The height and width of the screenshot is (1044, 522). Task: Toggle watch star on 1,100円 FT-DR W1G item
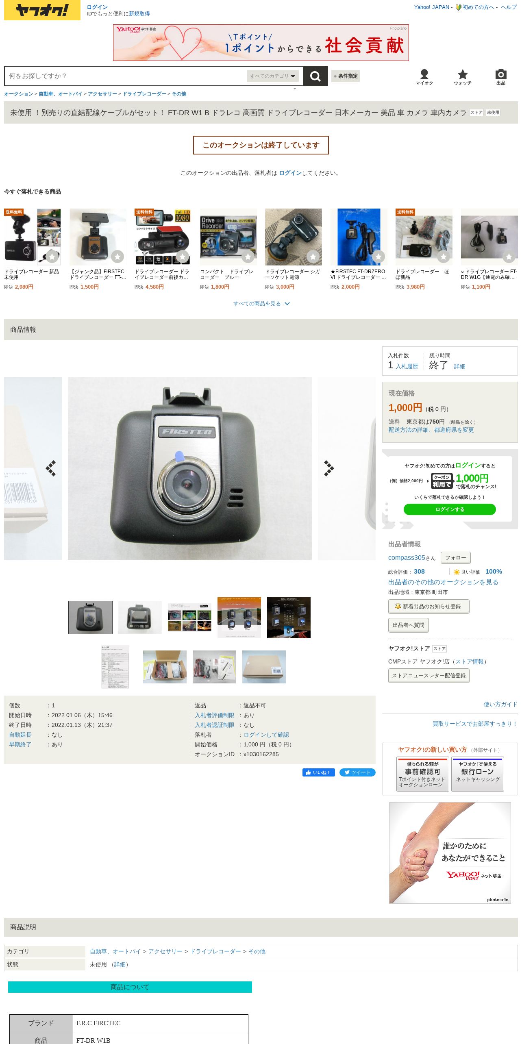pos(509,257)
